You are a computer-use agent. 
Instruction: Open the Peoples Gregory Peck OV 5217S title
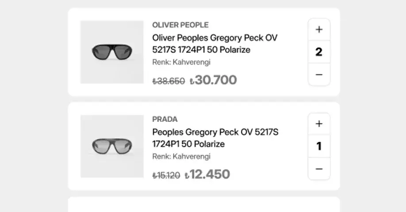[x=215, y=138]
